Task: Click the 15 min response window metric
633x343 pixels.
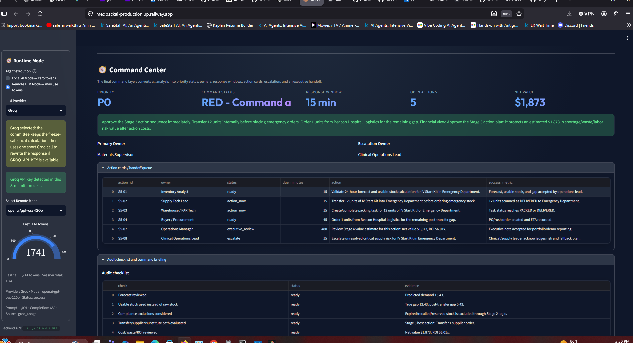Action: [x=321, y=102]
